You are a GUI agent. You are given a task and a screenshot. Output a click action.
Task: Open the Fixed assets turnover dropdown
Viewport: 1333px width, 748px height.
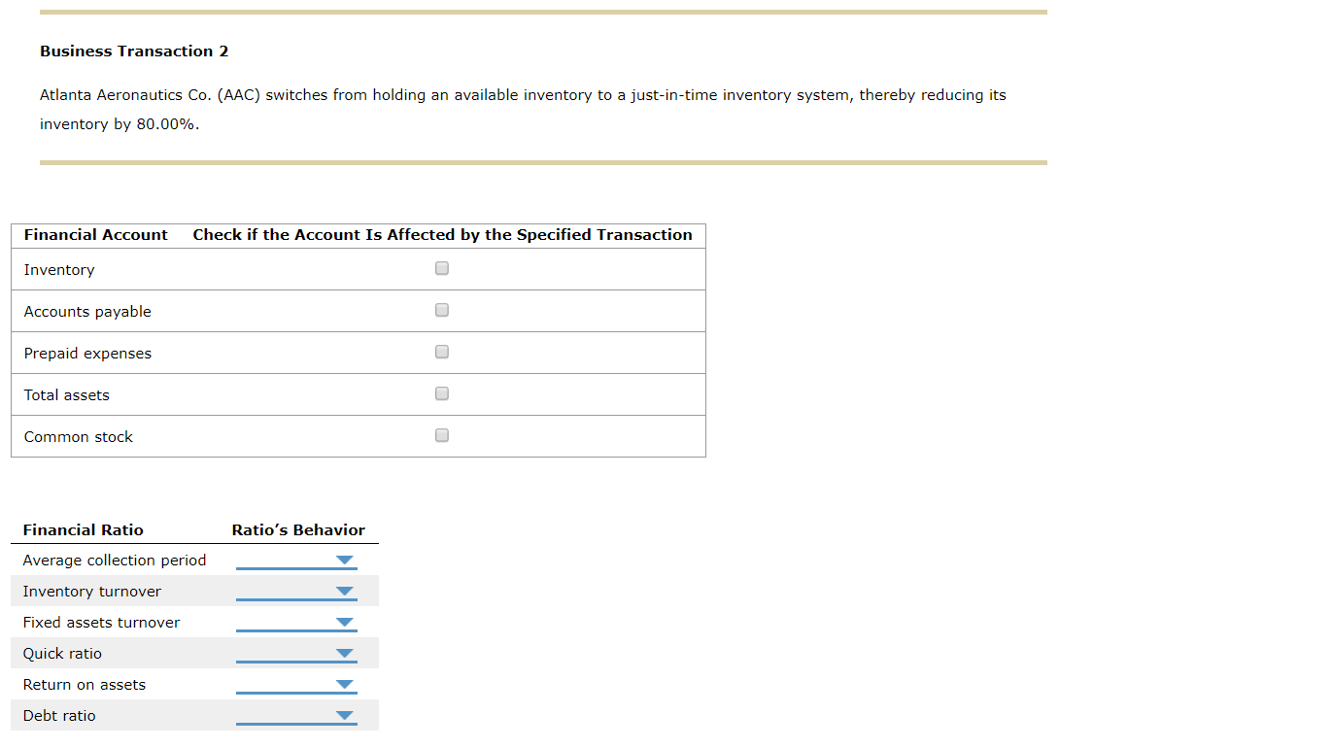pyautogui.click(x=344, y=622)
